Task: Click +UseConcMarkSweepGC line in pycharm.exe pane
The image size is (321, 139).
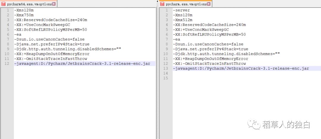Action: pos(201,30)
